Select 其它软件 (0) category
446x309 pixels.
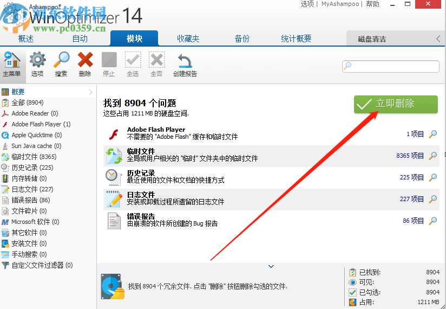tap(47, 233)
